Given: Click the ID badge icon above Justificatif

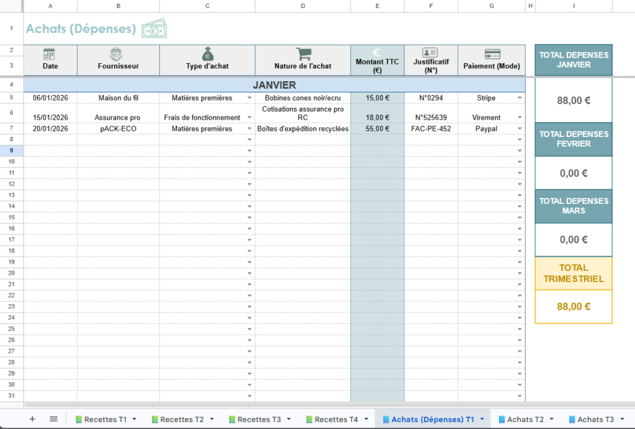Looking at the screenshot, I should [430, 53].
